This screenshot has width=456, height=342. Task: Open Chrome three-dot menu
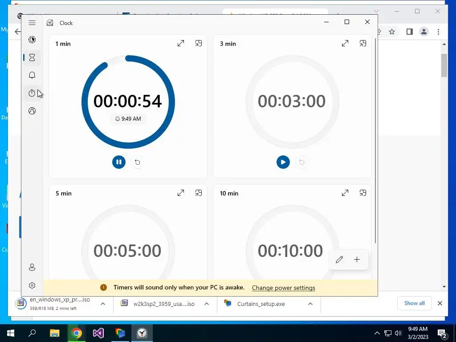438,32
